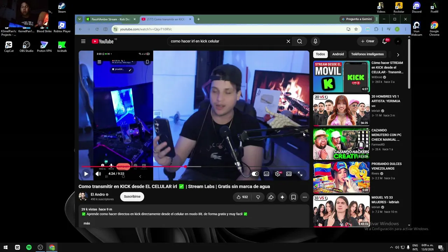This screenshot has height=252, width=448.
Task: Show more filter chips with right arrow
Action: tap(398, 55)
